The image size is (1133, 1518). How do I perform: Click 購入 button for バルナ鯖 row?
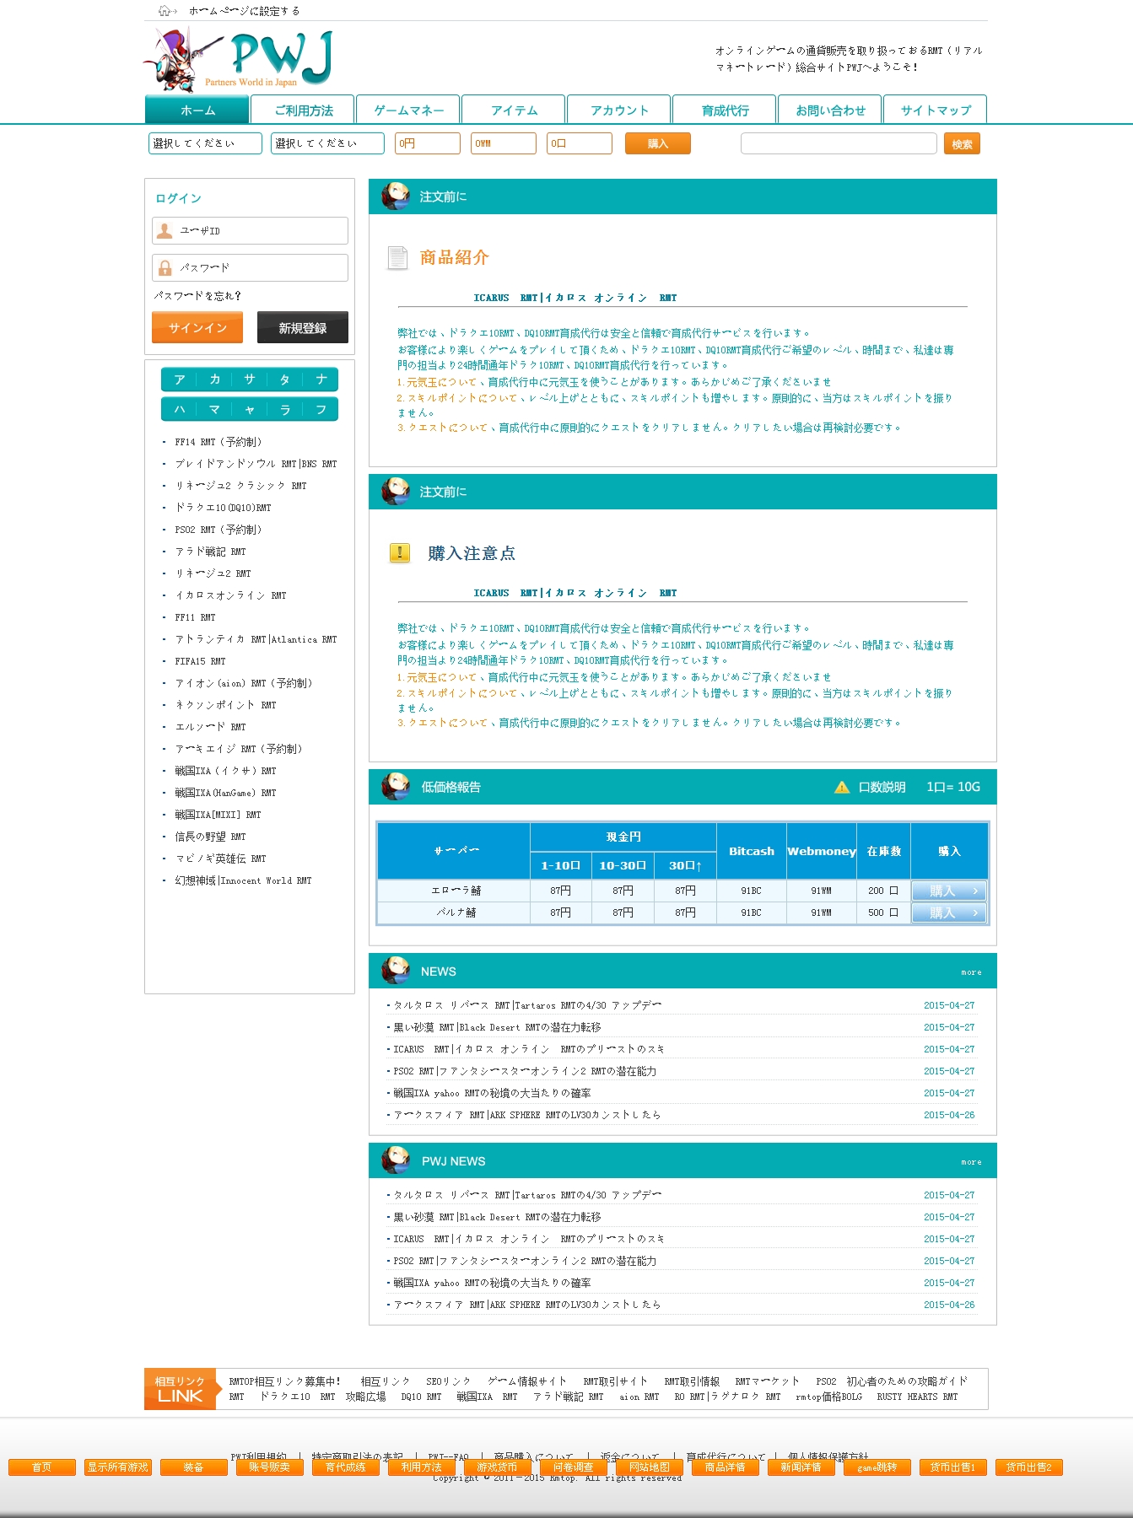[x=949, y=912]
